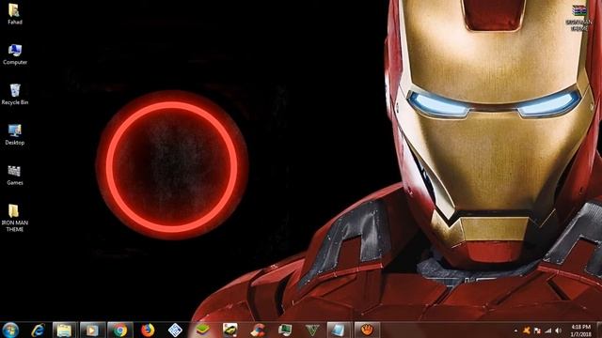The image size is (602, 338).
Task: Launch CCleaner from the taskbar
Action: click(x=258, y=330)
